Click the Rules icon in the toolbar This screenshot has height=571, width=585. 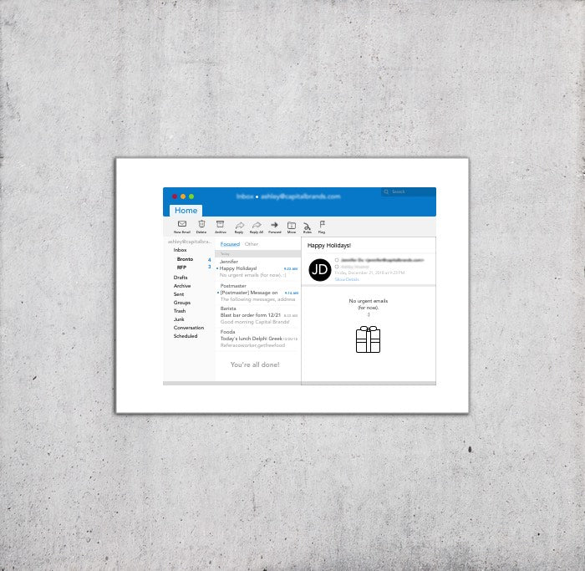pyautogui.click(x=307, y=225)
